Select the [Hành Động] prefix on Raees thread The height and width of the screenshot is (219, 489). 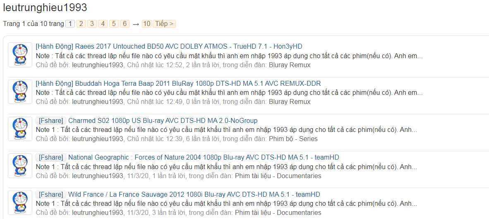coord(55,46)
